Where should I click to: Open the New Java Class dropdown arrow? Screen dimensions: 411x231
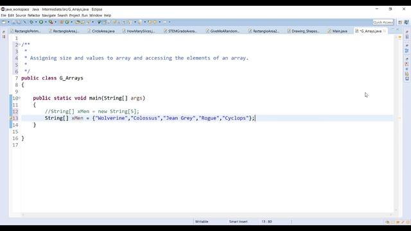[71, 22]
